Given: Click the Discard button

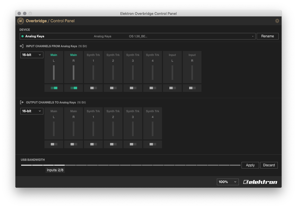Looking at the screenshot, I should coord(269,165).
